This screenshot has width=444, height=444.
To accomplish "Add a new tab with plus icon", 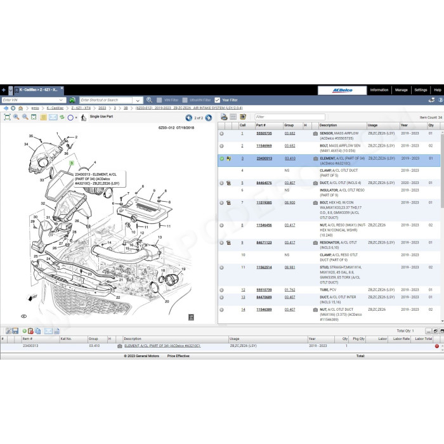I will tap(4, 90).
